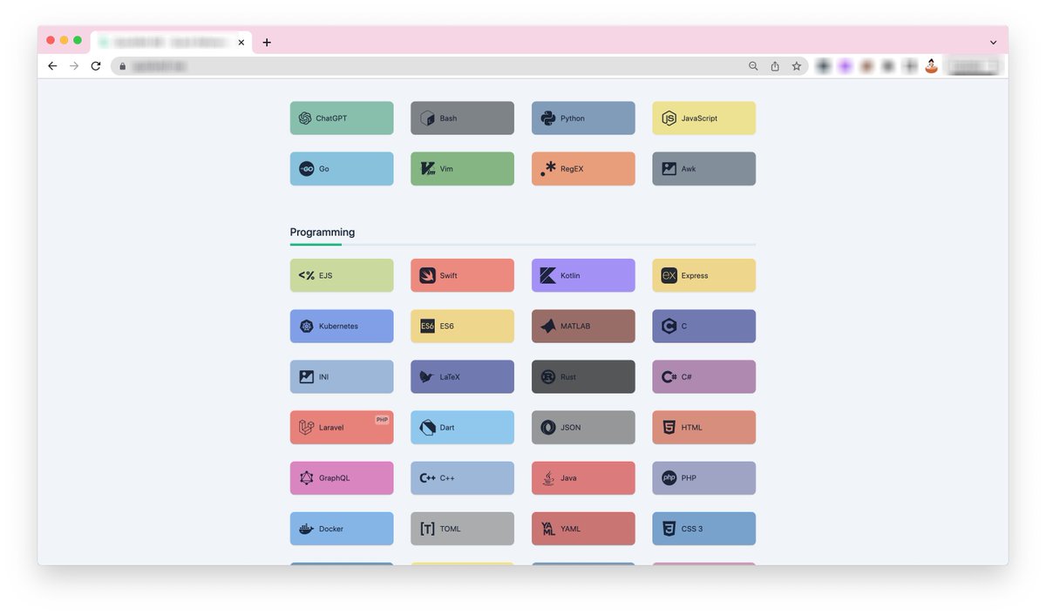
Task: Click the Kotlin K logo icon
Action: pos(548,275)
